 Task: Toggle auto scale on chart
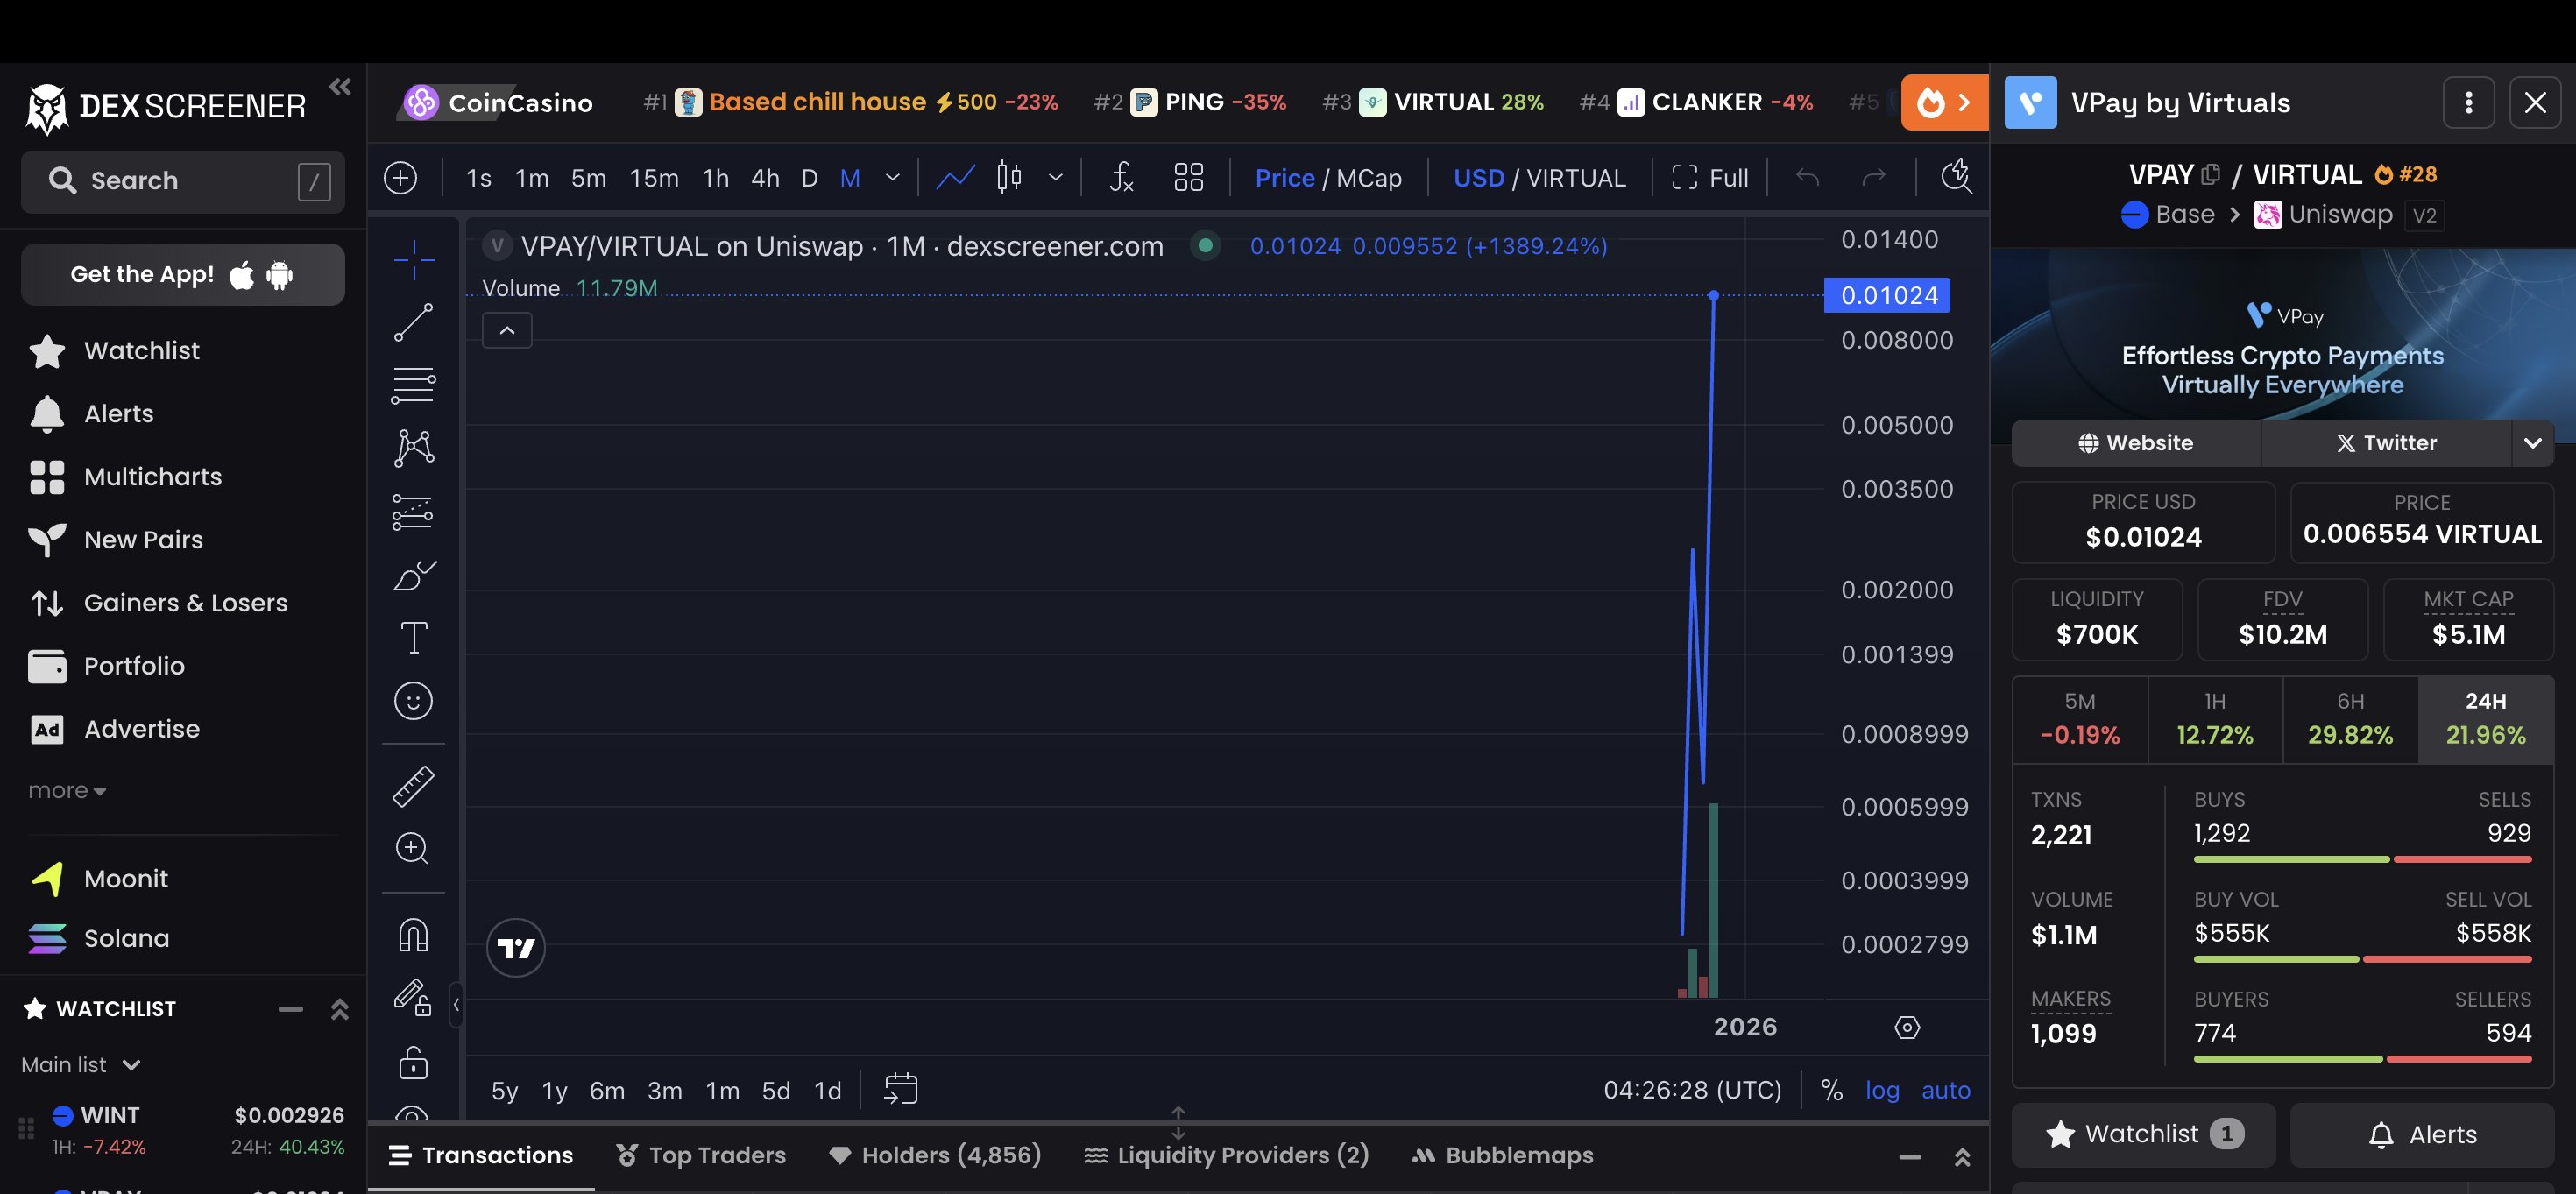tap(1945, 1090)
